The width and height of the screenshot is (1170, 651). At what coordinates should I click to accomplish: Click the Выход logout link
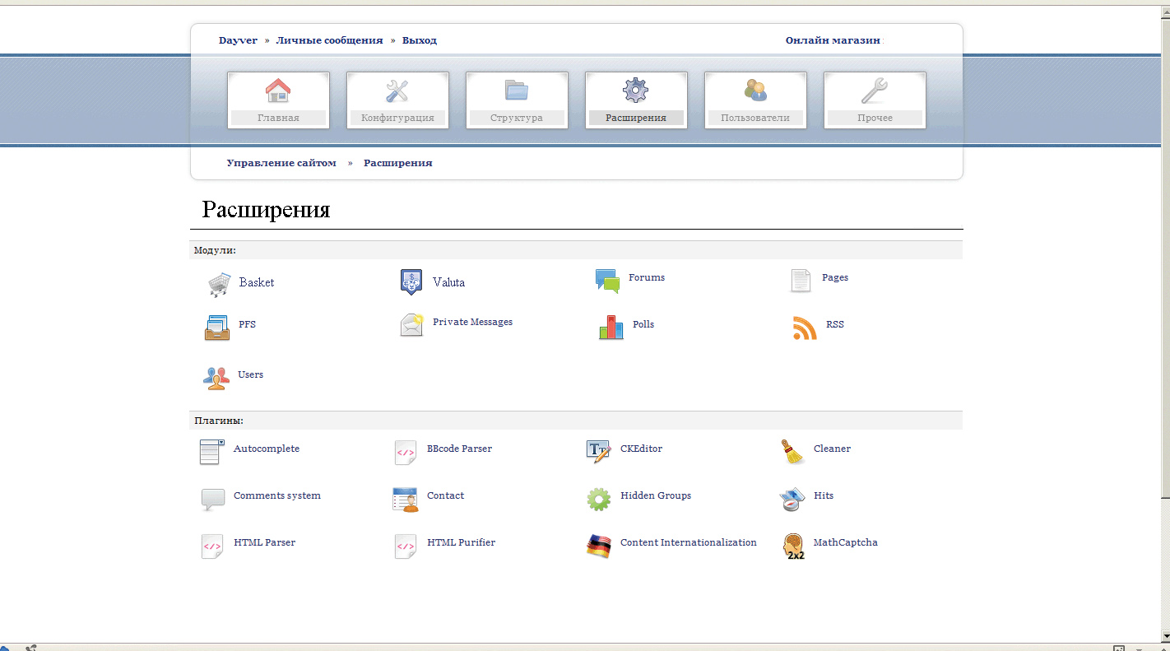[420, 40]
